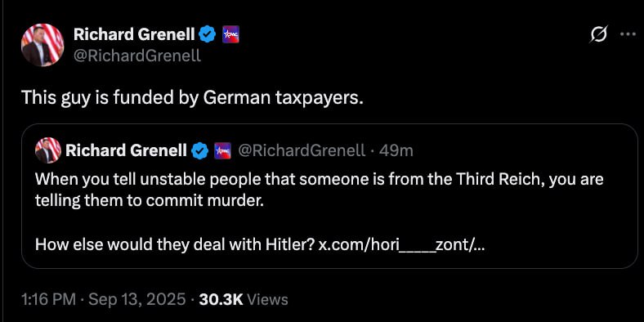Click the quoted tweet's small avatar
Screen dimensions: 644x322
[48, 150]
